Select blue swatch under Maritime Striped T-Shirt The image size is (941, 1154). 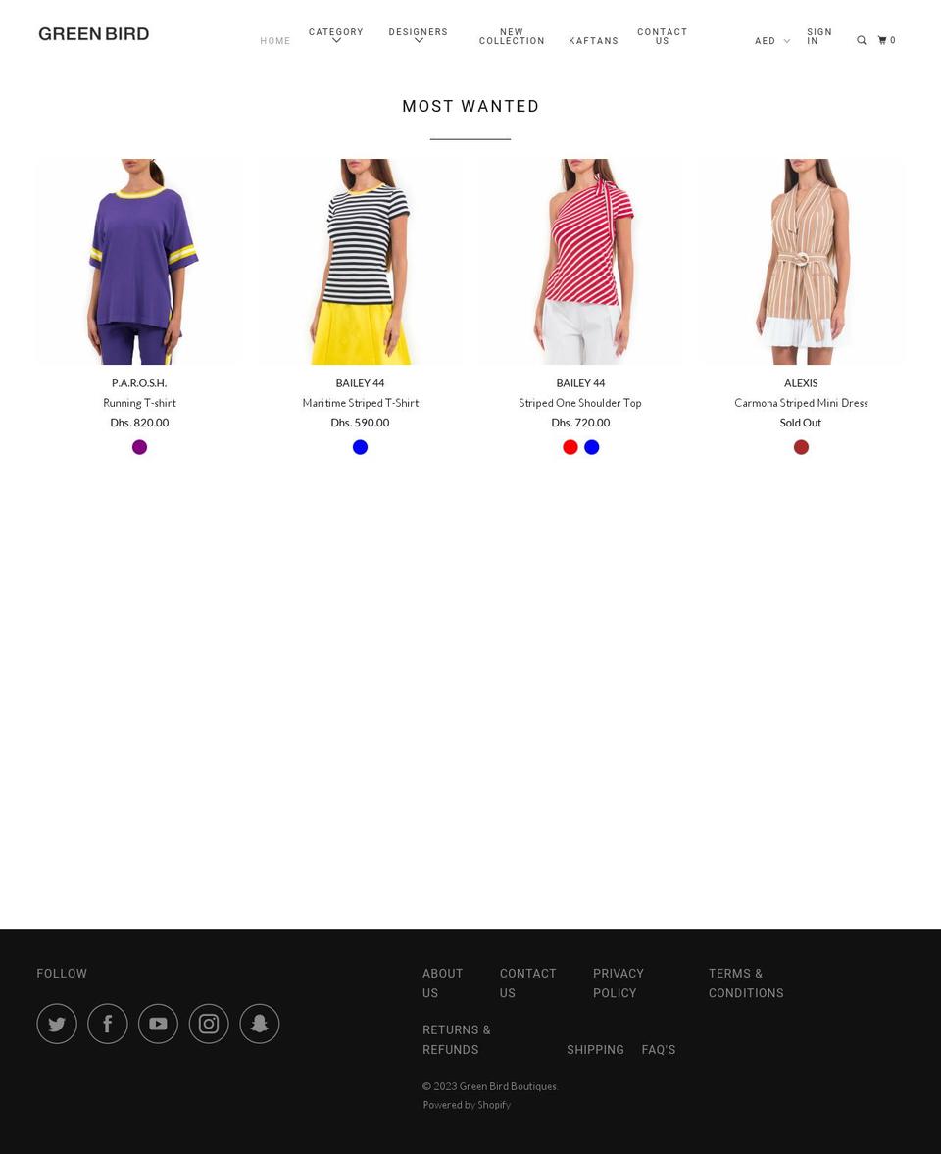360,447
